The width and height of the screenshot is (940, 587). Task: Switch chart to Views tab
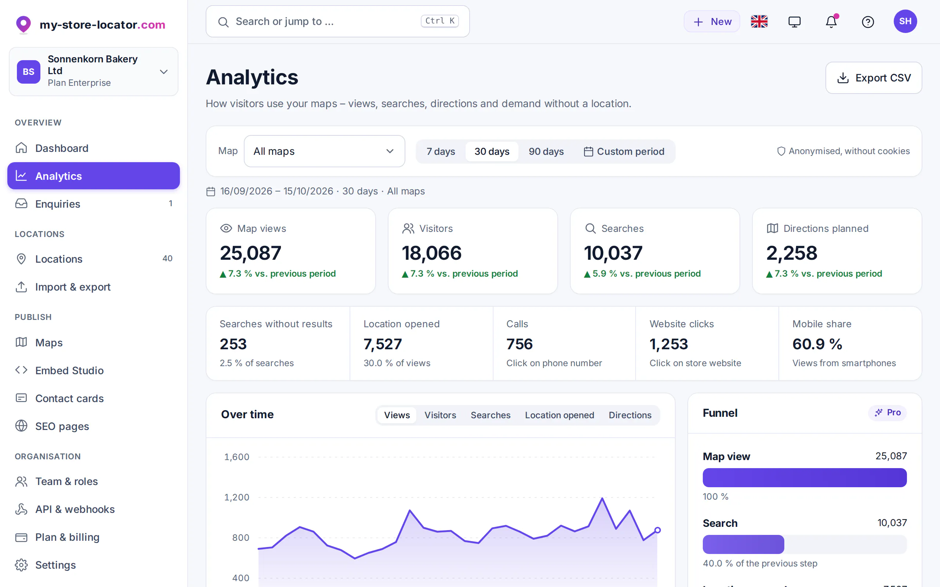click(x=397, y=415)
